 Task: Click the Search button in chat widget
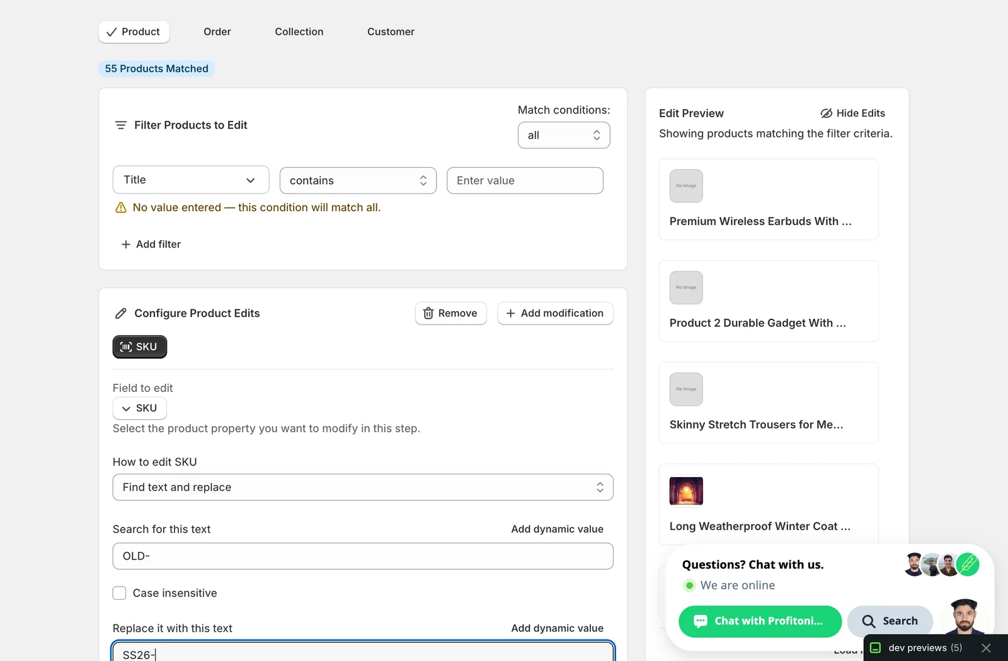point(890,621)
